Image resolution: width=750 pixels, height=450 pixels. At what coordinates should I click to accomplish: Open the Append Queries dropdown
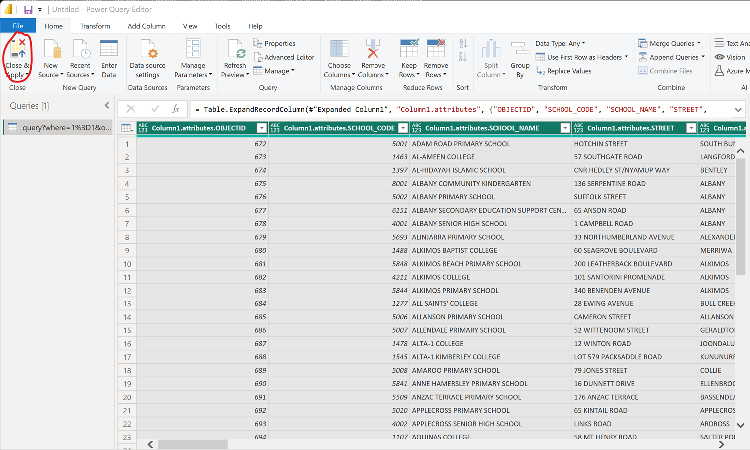[x=671, y=57]
